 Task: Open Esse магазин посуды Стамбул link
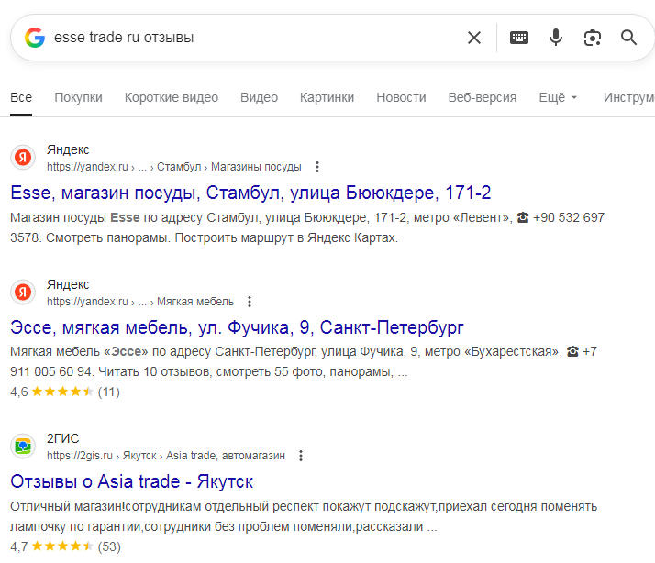(x=250, y=193)
